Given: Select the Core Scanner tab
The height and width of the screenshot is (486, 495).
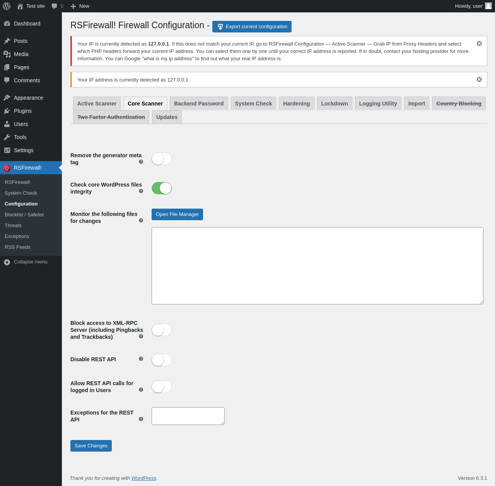Looking at the screenshot, I should click(145, 104).
